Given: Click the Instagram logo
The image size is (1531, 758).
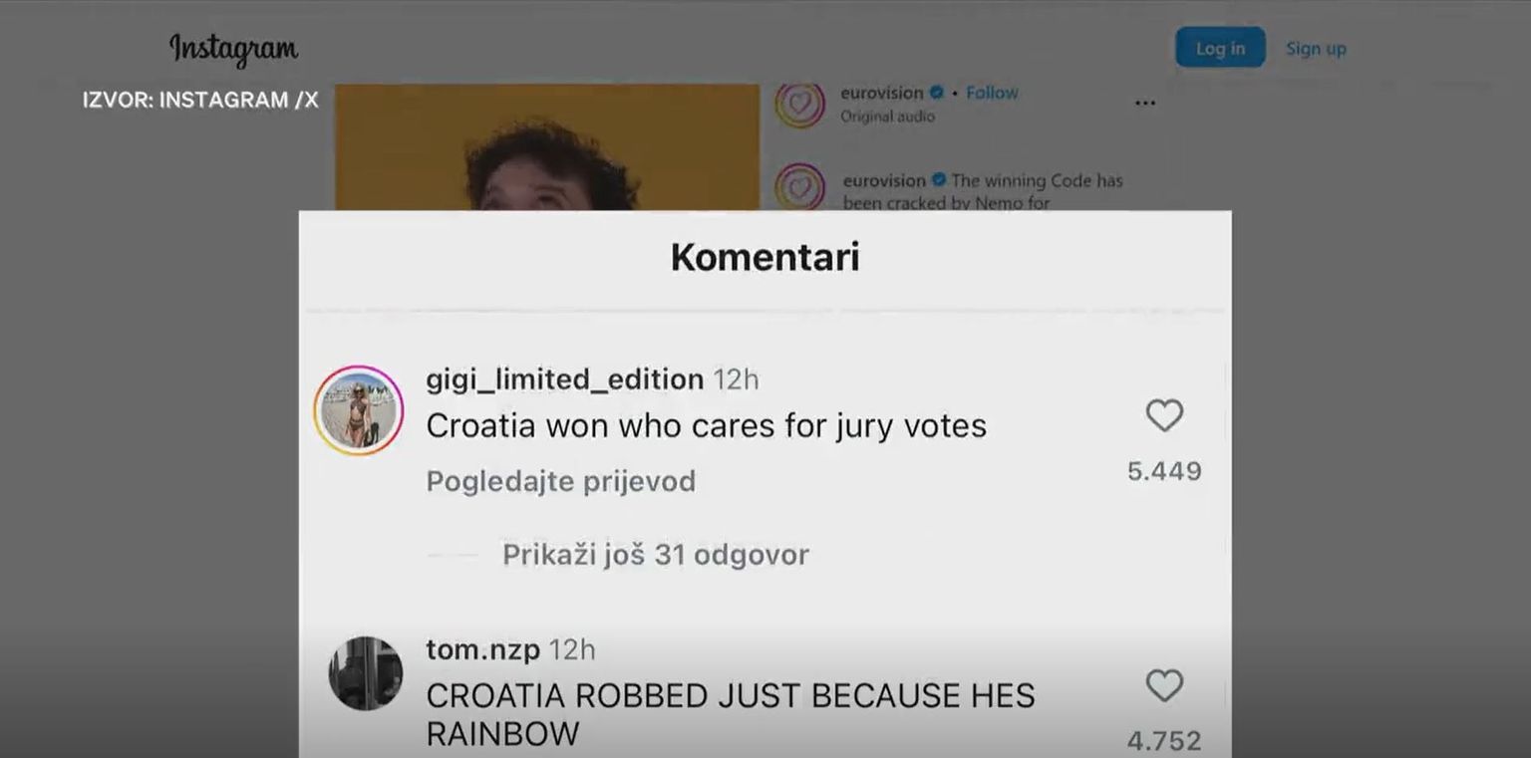Looking at the screenshot, I should pos(233,48).
